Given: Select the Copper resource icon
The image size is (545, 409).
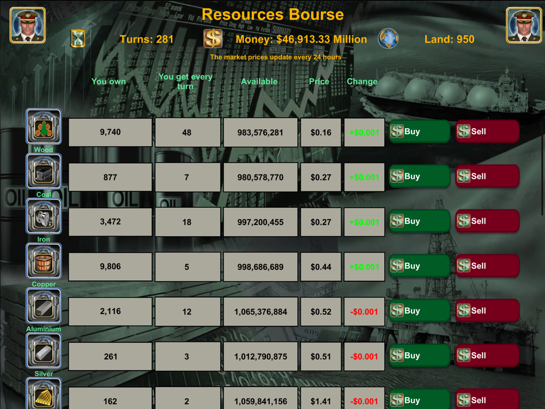Looking at the screenshot, I should click(x=44, y=261).
